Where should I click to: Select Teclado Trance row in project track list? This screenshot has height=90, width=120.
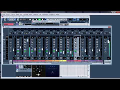[27, 67]
